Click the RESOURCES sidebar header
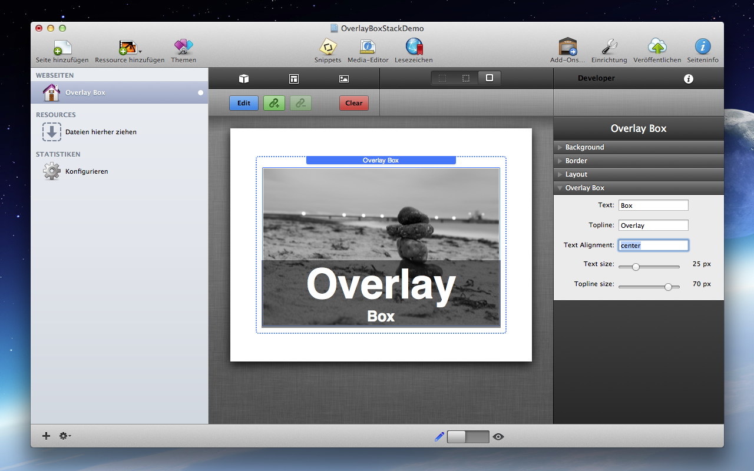This screenshot has width=754, height=471. (x=56, y=115)
